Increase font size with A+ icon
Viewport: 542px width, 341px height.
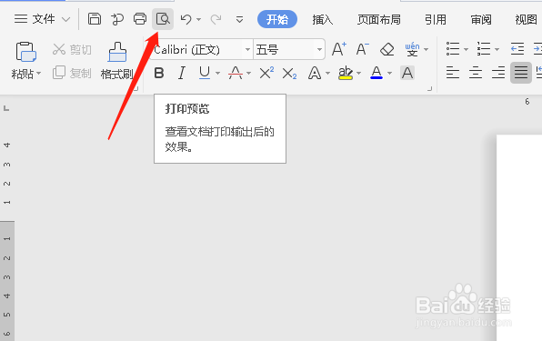338,49
